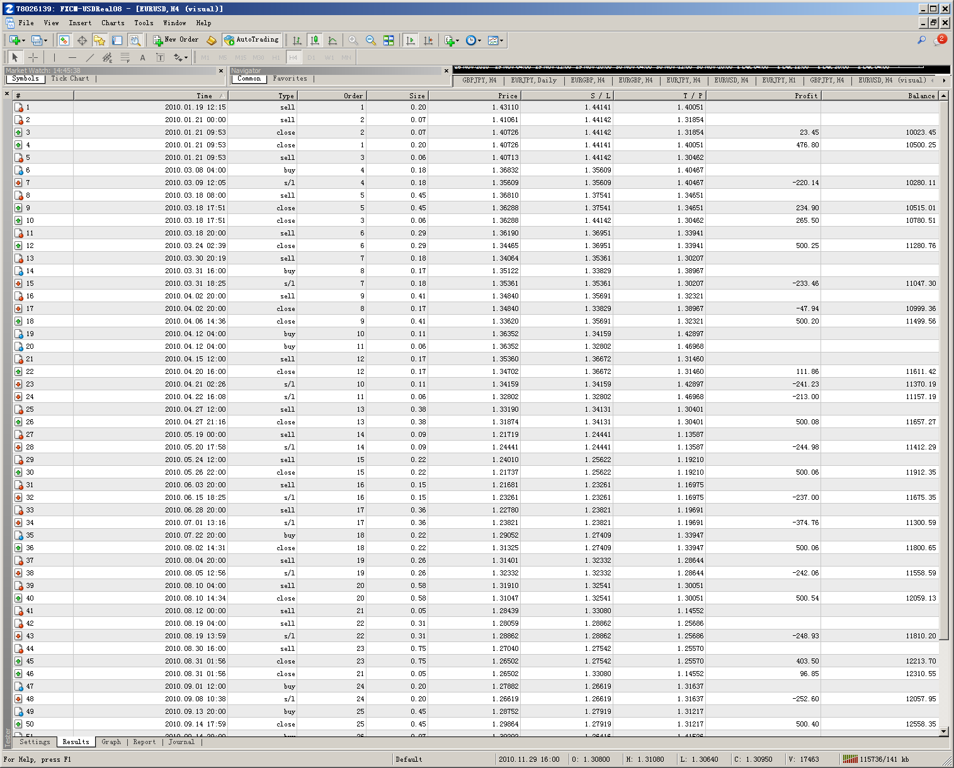The image size is (954, 768).
Task: Select the M15 timeframe button
Action: [241, 58]
